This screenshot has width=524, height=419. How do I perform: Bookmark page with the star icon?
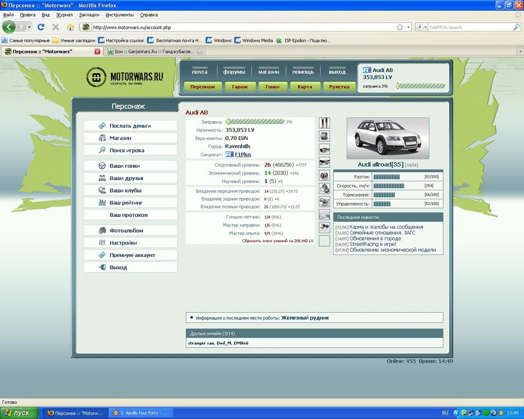pyautogui.click(x=399, y=27)
